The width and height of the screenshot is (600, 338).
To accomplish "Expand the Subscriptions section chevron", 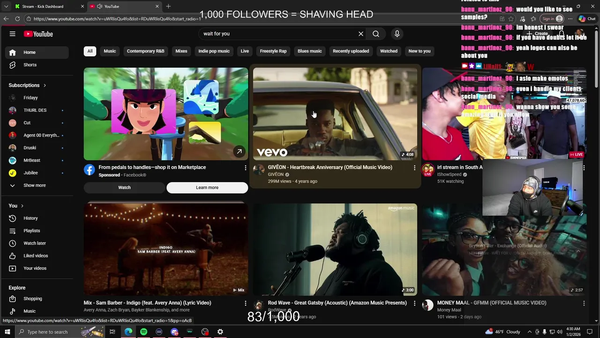I will click(45, 85).
